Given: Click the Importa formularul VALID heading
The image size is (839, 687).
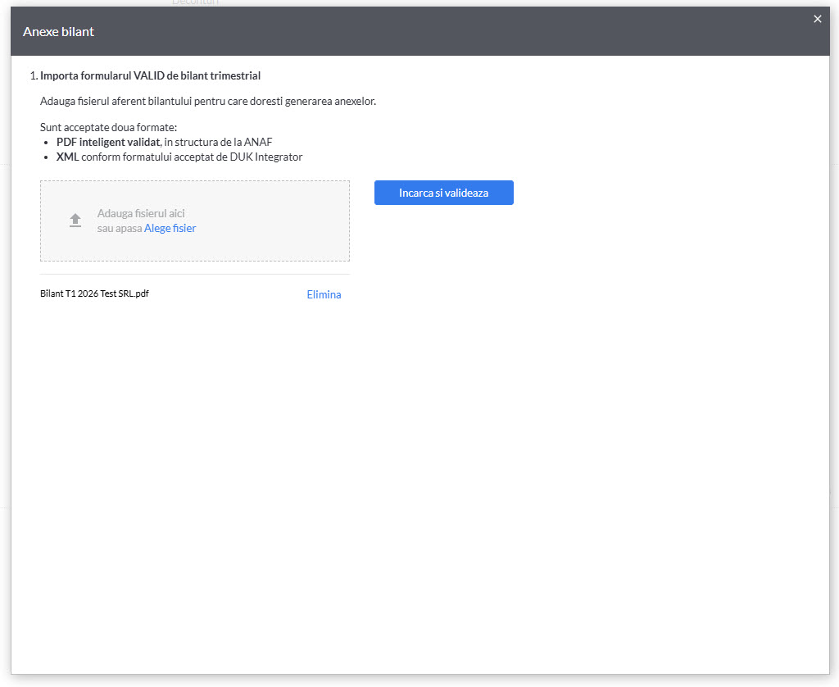Looking at the screenshot, I should coord(151,75).
